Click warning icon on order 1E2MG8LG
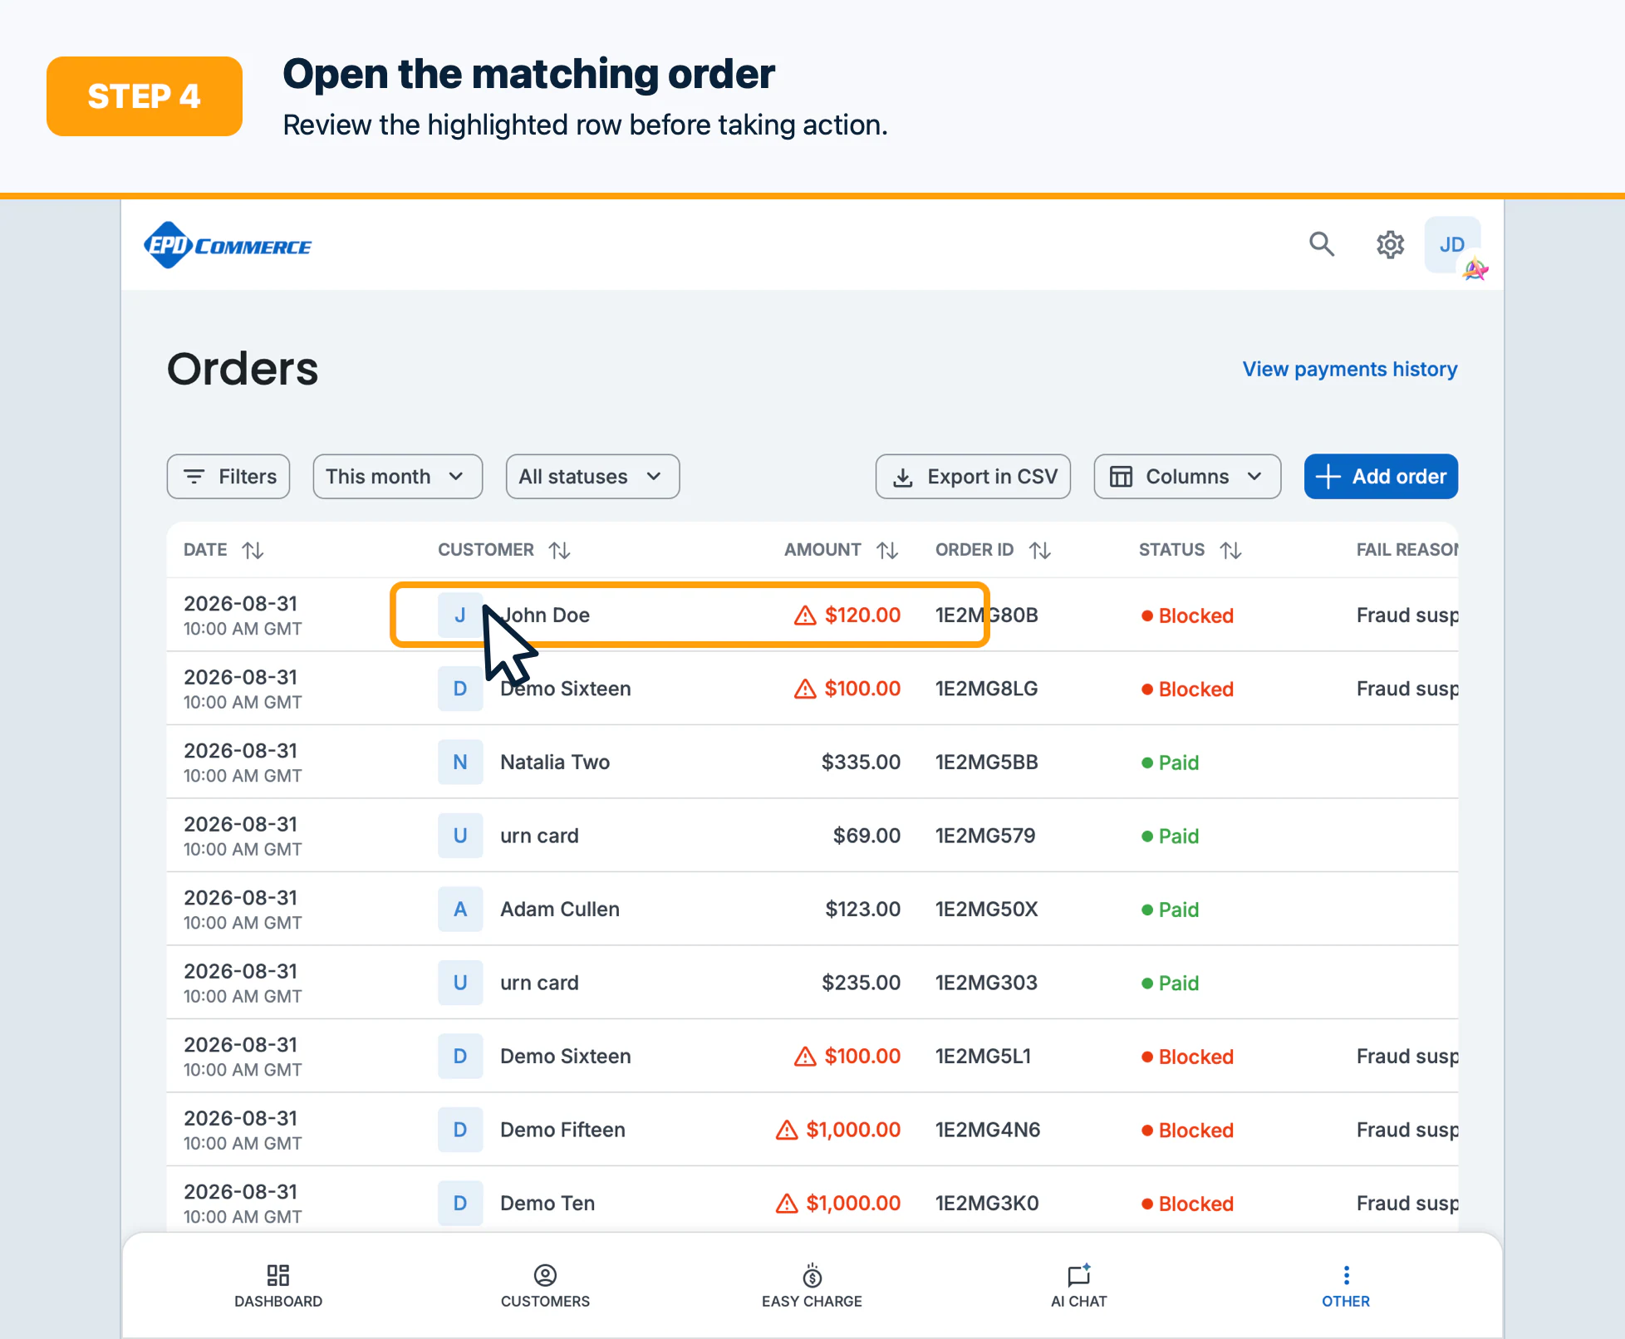Image resolution: width=1625 pixels, height=1339 pixels. pyautogui.click(x=805, y=689)
